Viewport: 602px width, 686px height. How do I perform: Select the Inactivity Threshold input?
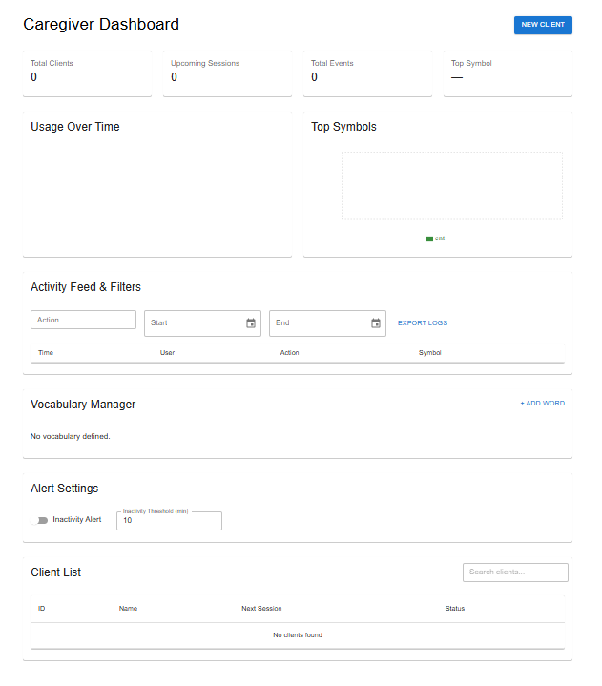(x=169, y=521)
